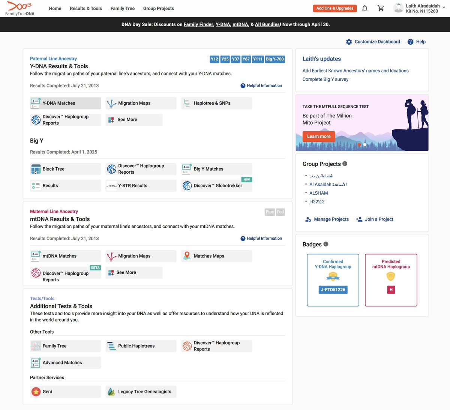Click Learn more on mtFull banner
Viewport: 450px width, 410px height.
pos(319,137)
